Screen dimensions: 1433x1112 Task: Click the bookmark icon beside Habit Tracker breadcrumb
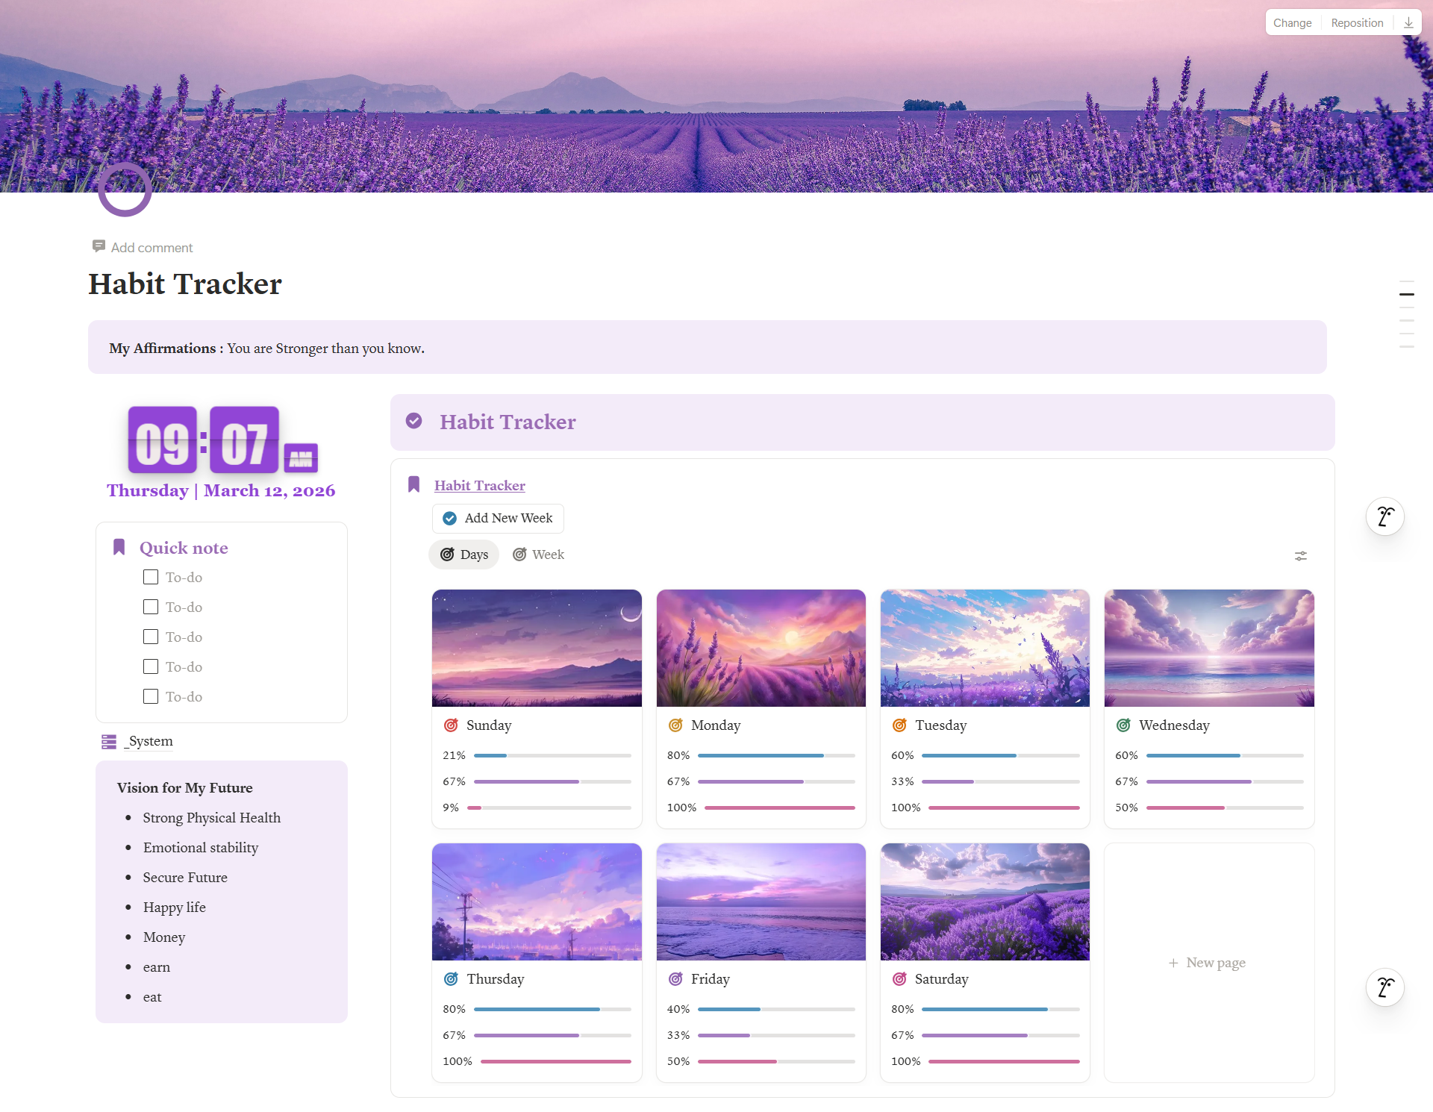(414, 484)
